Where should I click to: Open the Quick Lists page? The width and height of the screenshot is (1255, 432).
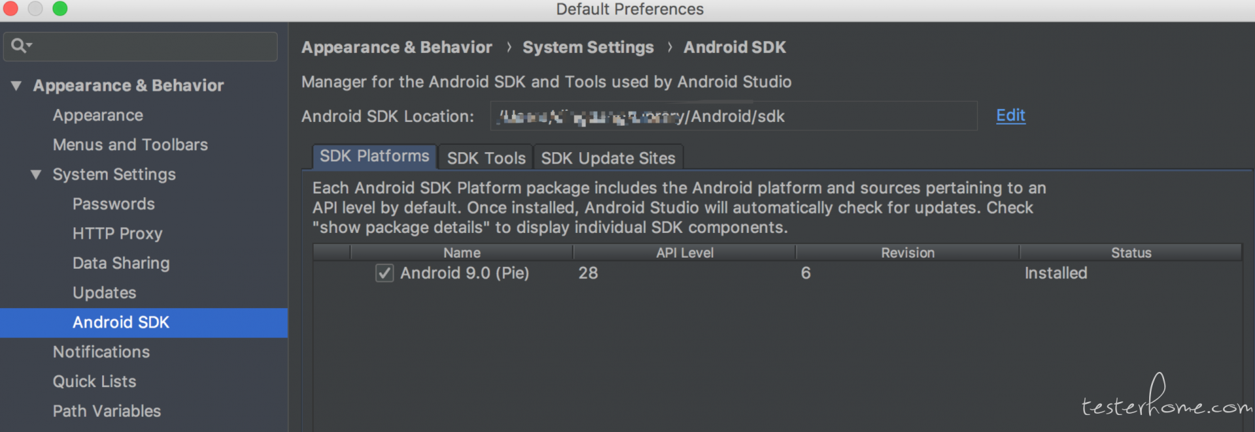[x=95, y=382]
